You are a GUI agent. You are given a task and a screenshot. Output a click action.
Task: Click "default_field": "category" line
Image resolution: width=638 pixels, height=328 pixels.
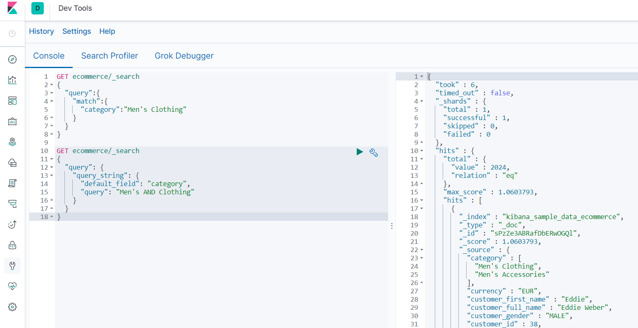[135, 184]
